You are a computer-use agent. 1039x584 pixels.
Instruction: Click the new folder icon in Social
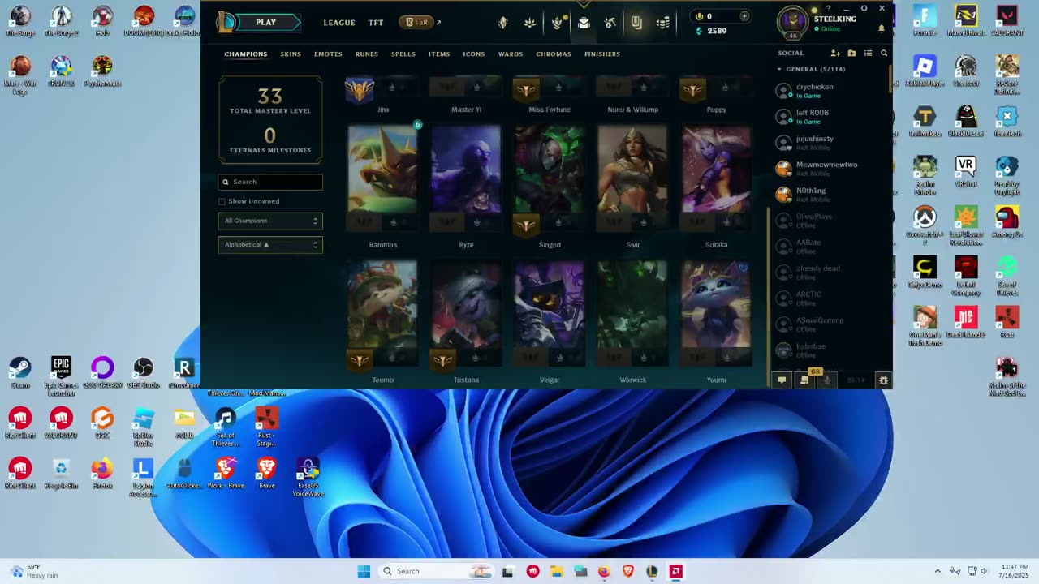pos(851,54)
